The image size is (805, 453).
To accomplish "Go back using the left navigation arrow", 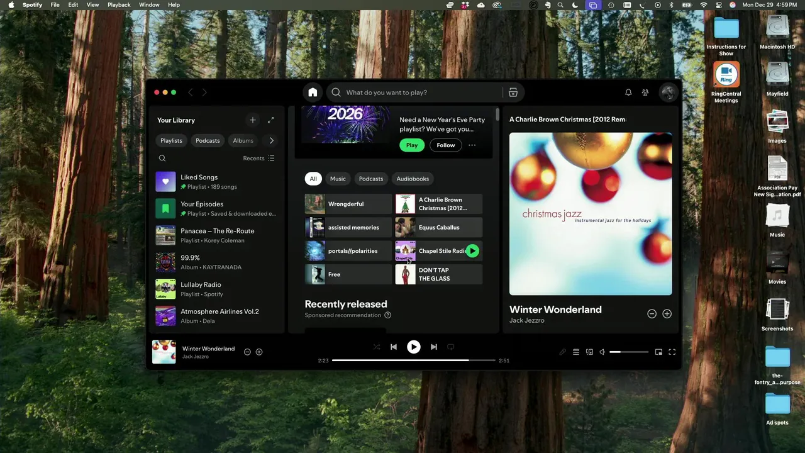I will [191, 92].
